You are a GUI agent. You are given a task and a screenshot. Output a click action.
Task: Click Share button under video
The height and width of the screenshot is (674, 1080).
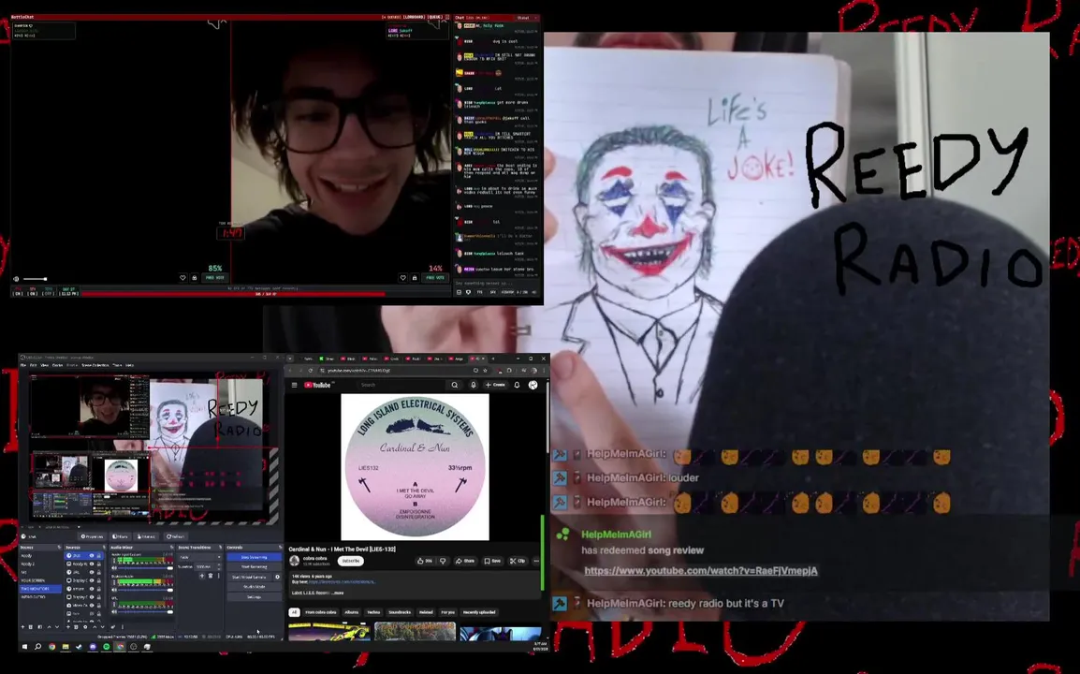466,561
